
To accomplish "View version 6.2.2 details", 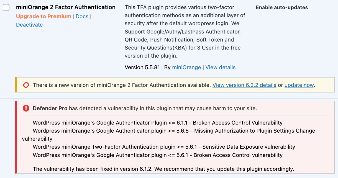I will tap(244, 85).
